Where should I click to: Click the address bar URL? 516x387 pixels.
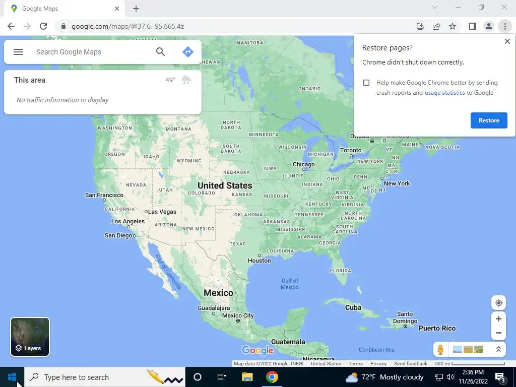(127, 26)
